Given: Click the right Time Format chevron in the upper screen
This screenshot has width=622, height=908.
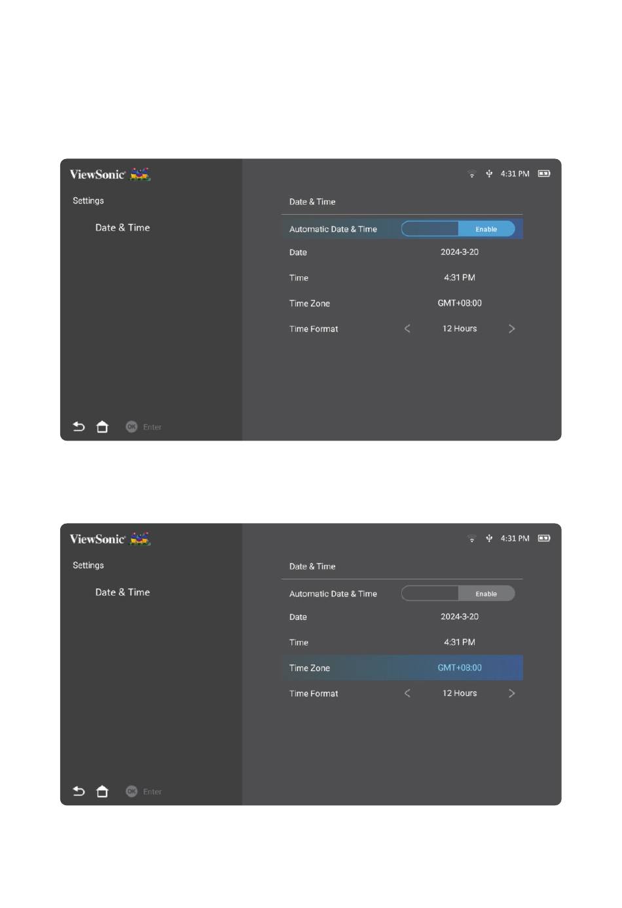Looking at the screenshot, I should pyautogui.click(x=512, y=329).
